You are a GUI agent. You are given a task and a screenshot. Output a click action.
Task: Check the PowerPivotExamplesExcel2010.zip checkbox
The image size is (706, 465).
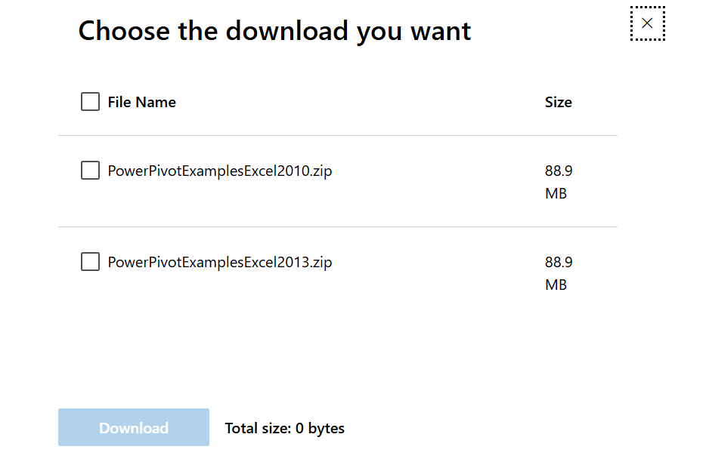click(90, 171)
